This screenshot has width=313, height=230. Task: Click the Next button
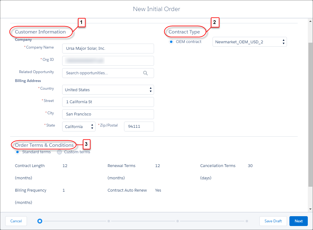(x=298, y=221)
